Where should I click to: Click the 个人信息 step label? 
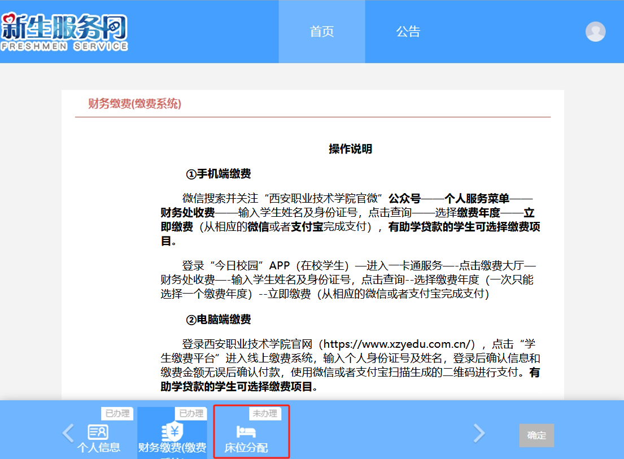[99, 448]
